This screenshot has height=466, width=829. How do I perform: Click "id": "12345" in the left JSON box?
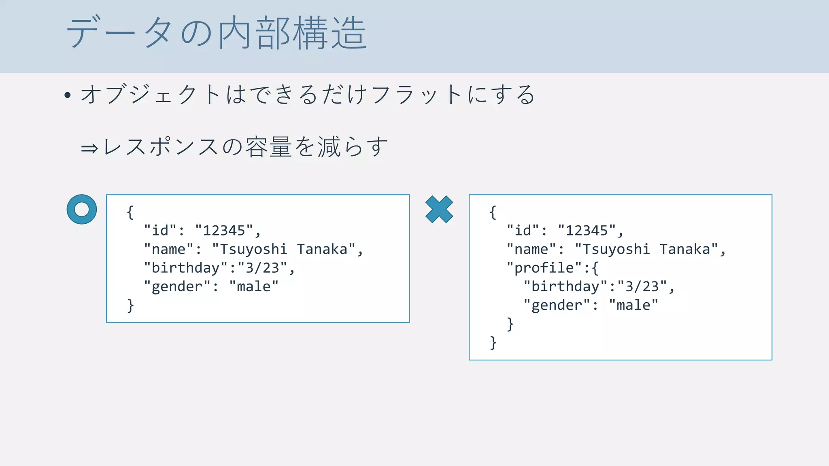(x=202, y=231)
